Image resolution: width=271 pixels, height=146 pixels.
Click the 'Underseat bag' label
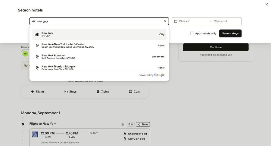coord(137,134)
